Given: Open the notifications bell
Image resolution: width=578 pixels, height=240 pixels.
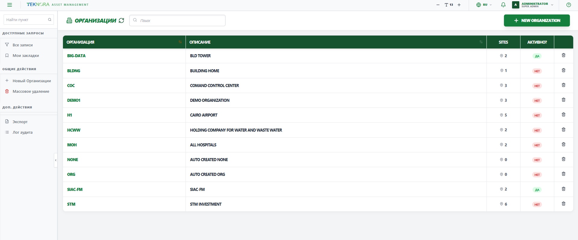Looking at the screenshot, I should [503, 5].
